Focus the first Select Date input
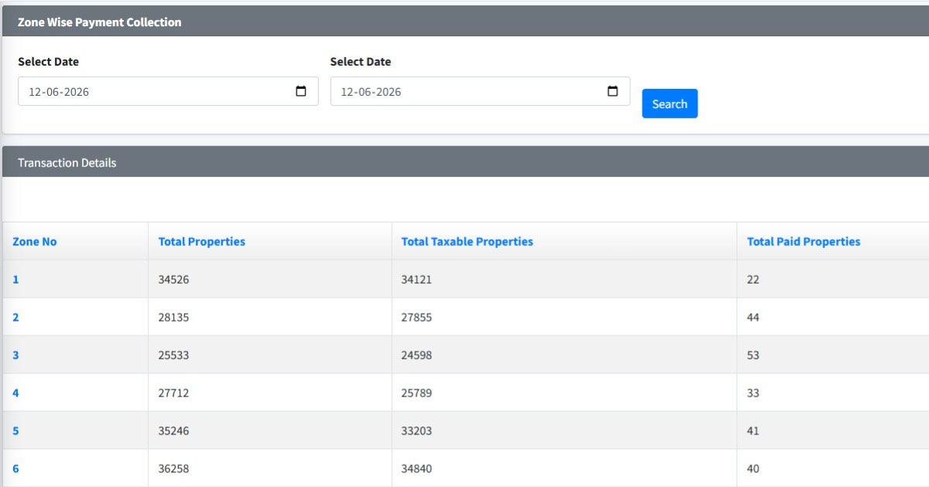 point(168,91)
